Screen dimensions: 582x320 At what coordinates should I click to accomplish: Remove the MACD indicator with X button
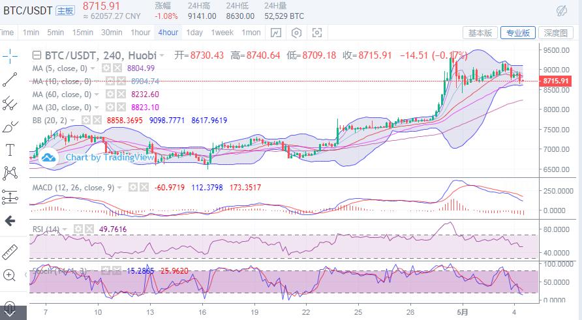pos(144,188)
